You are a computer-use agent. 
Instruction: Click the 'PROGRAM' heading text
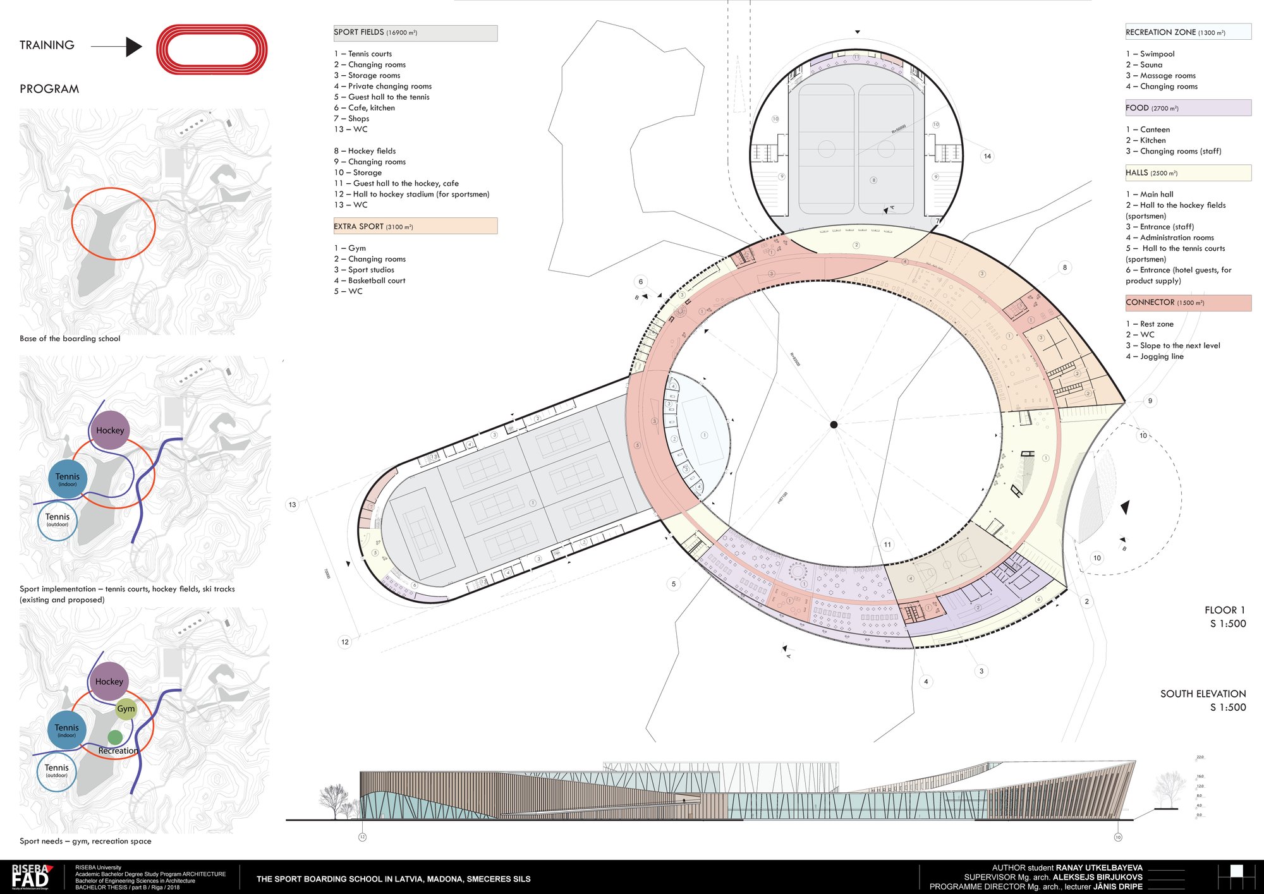pos(49,89)
